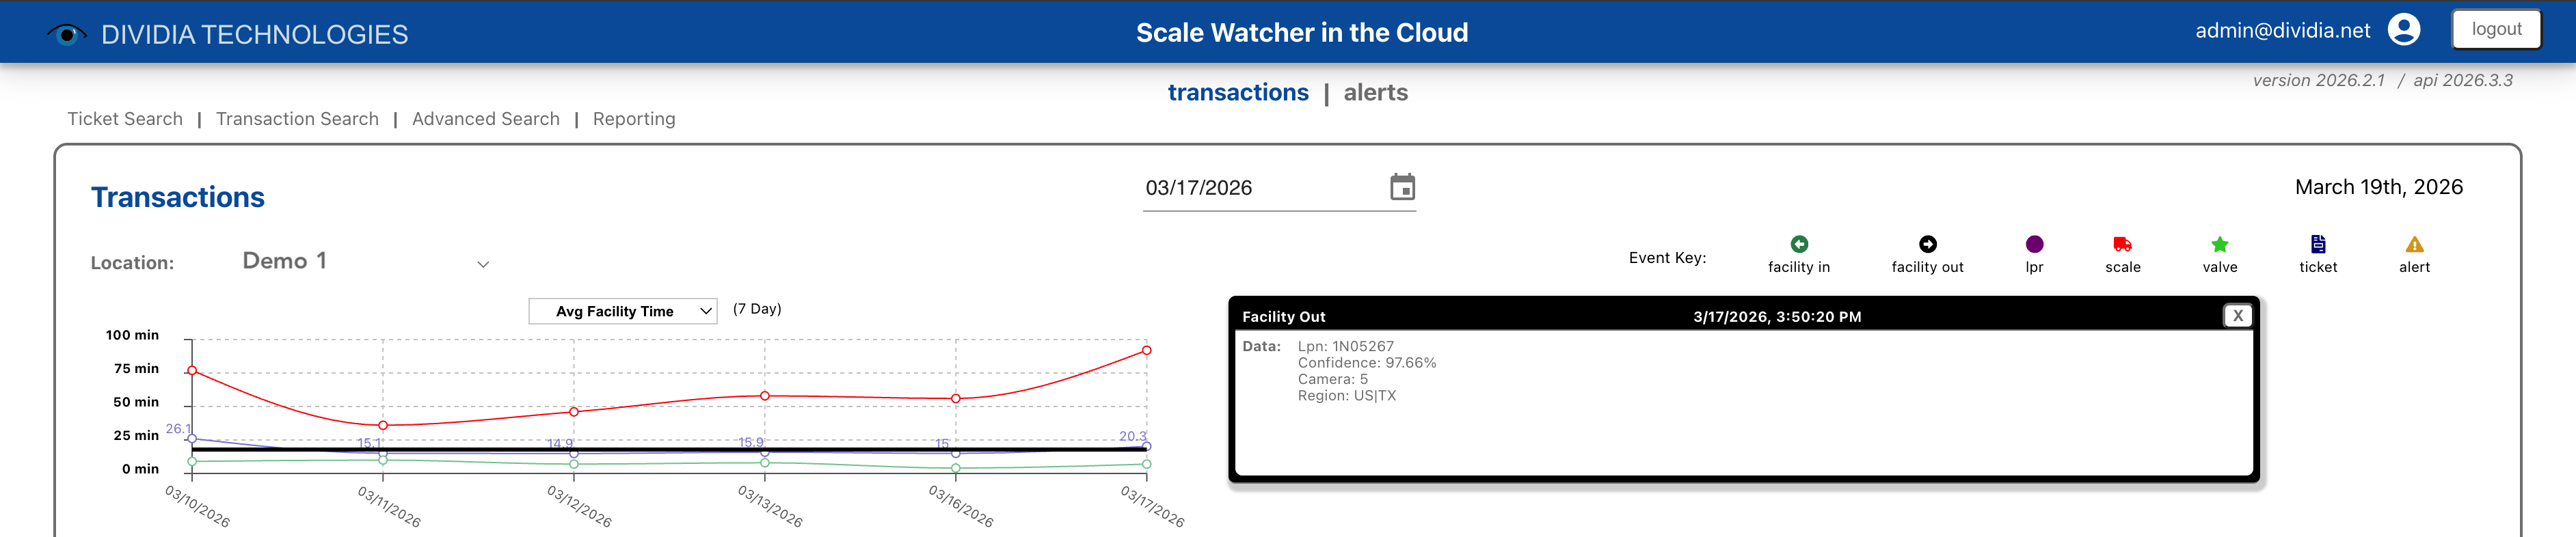Click the blue ticket document icon
Image resolution: width=2576 pixels, height=537 pixels.
(x=2317, y=244)
